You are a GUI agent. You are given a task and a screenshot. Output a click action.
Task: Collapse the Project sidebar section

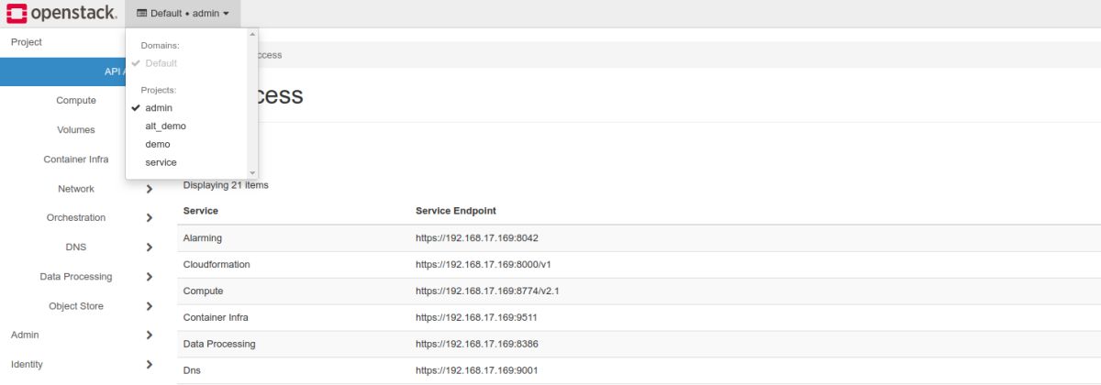pos(26,42)
